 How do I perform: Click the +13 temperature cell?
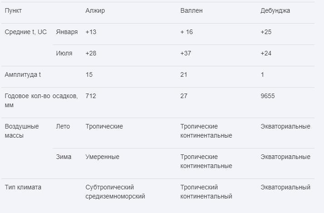91,32
